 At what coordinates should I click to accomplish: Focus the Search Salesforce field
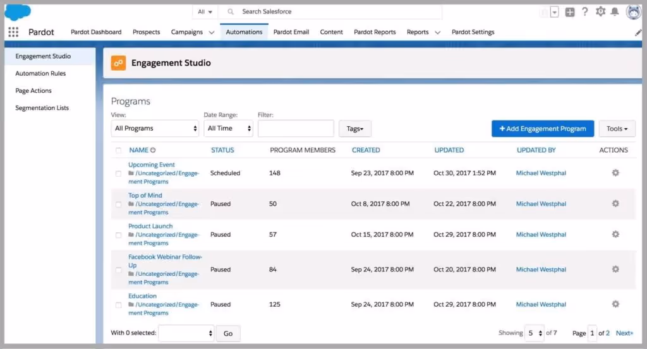330,11
